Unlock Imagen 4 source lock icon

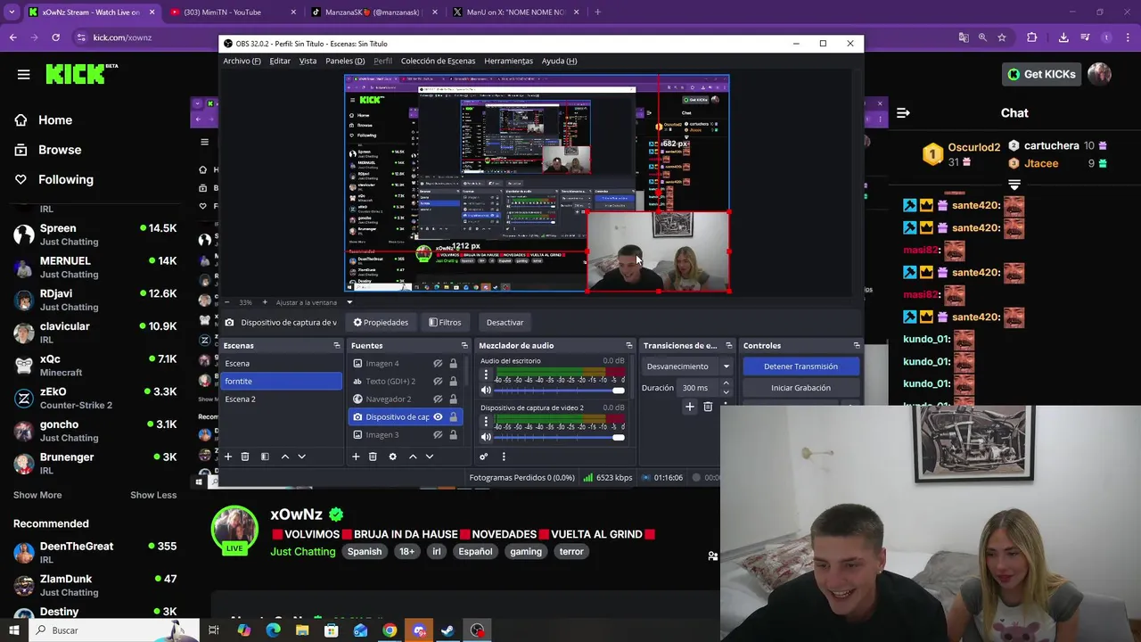point(453,364)
